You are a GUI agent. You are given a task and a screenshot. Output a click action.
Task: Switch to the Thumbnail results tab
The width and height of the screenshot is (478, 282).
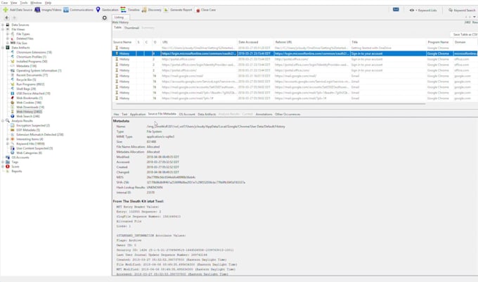tap(131, 27)
